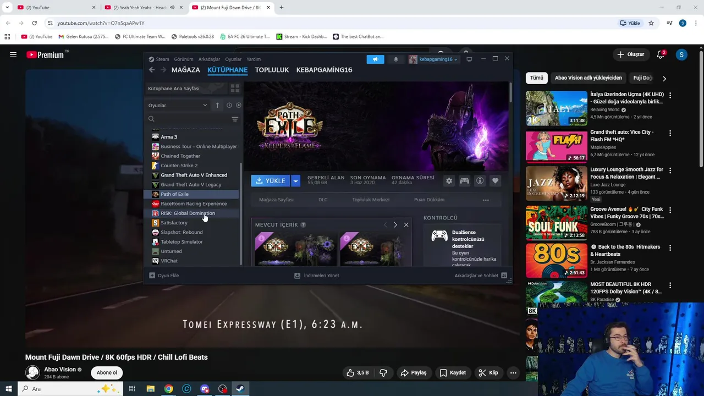Open kebapgaming16 account dropdown
Screen dimensions: 704x396
(433, 59)
